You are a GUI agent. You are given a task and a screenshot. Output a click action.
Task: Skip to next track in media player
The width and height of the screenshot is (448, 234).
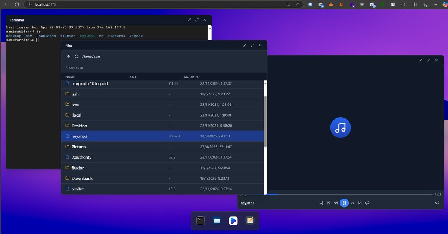pyautogui.click(x=360, y=203)
